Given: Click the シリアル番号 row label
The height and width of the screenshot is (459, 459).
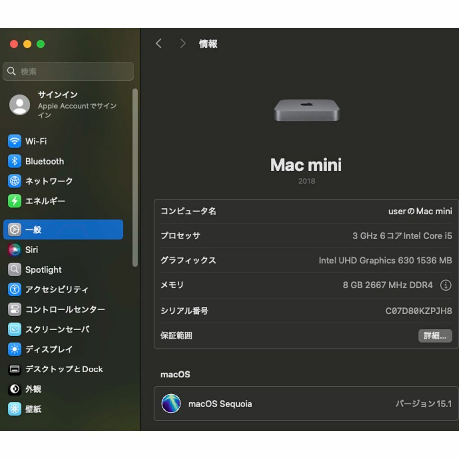Looking at the screenshot, I should (184, 311).
